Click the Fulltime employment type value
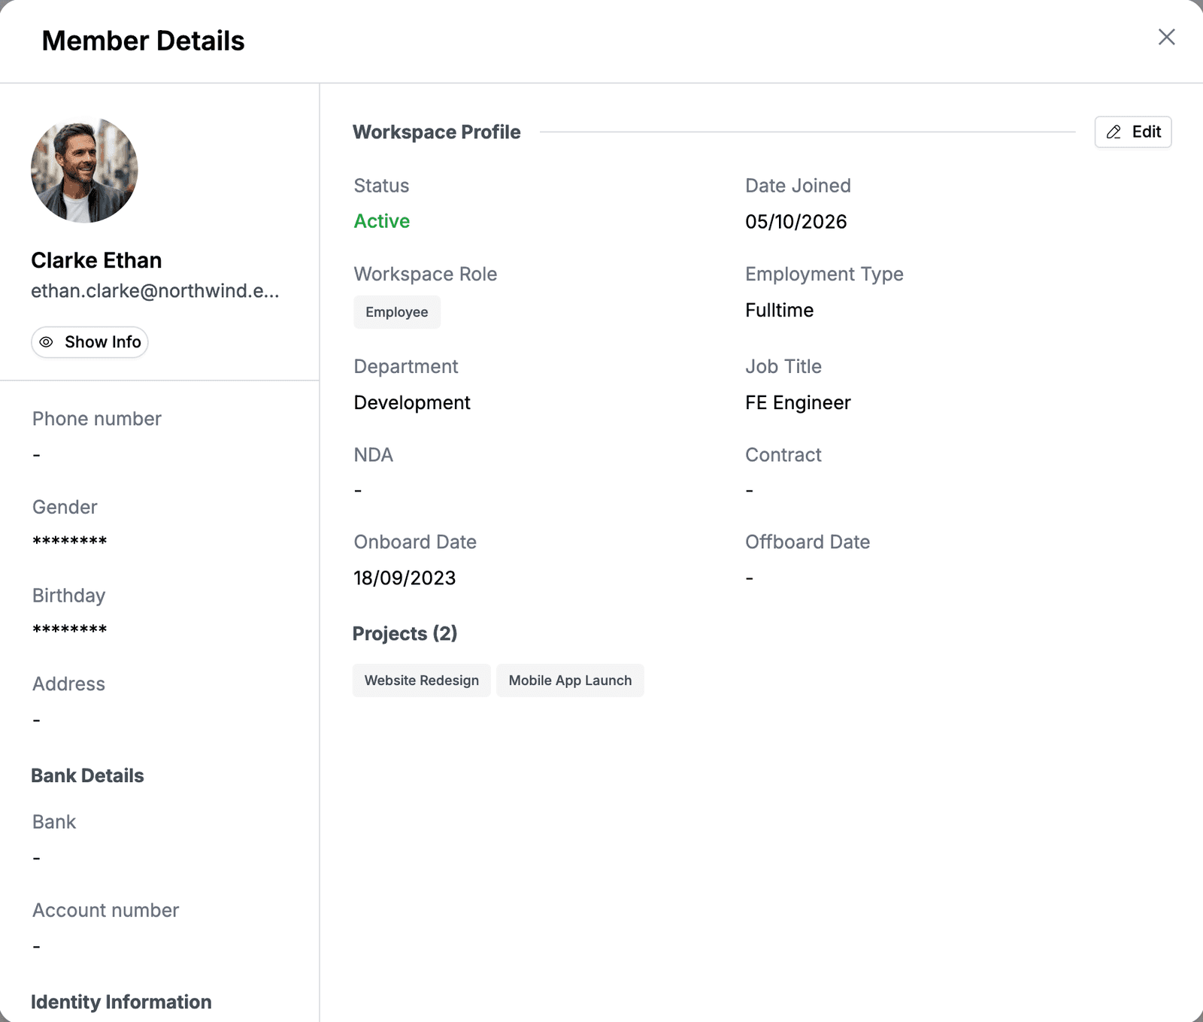The width and height of the screenshot is (1203, 1022). tap(780, 311)
